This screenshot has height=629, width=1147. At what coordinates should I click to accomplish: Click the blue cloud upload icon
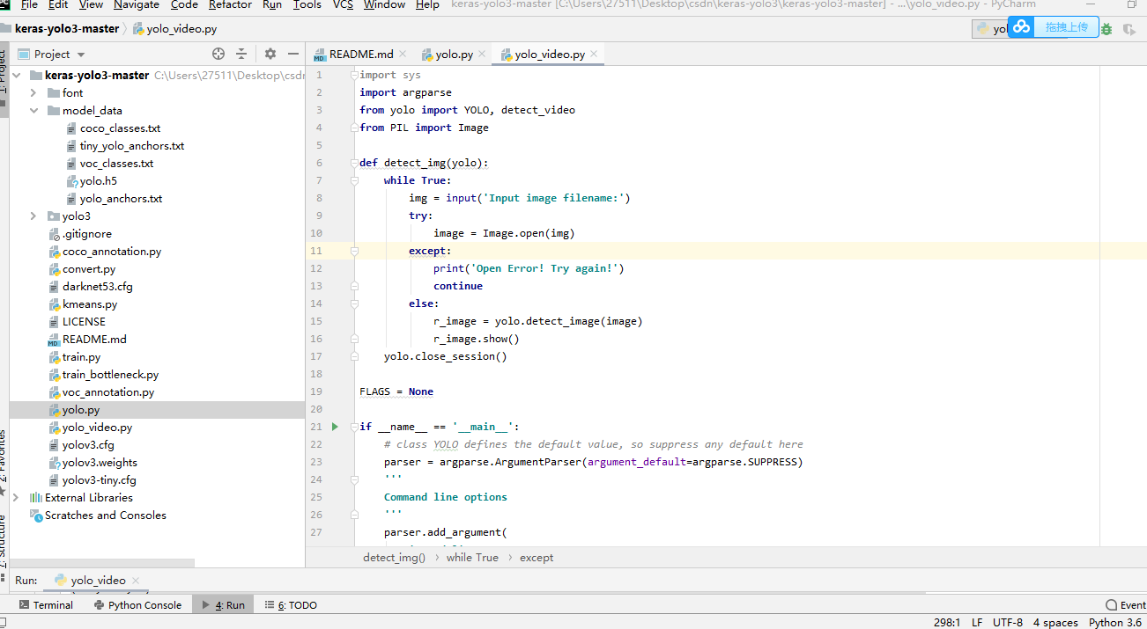coord(1022,27)
